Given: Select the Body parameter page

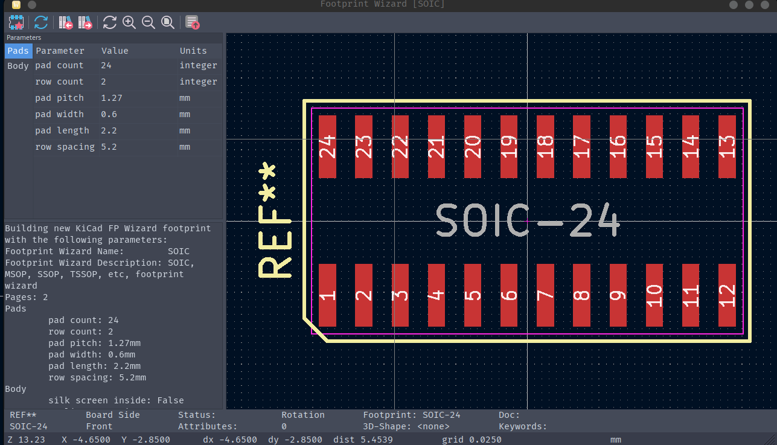Looking at the screenshot, I should pyautogui.click(x=18, y=66).
